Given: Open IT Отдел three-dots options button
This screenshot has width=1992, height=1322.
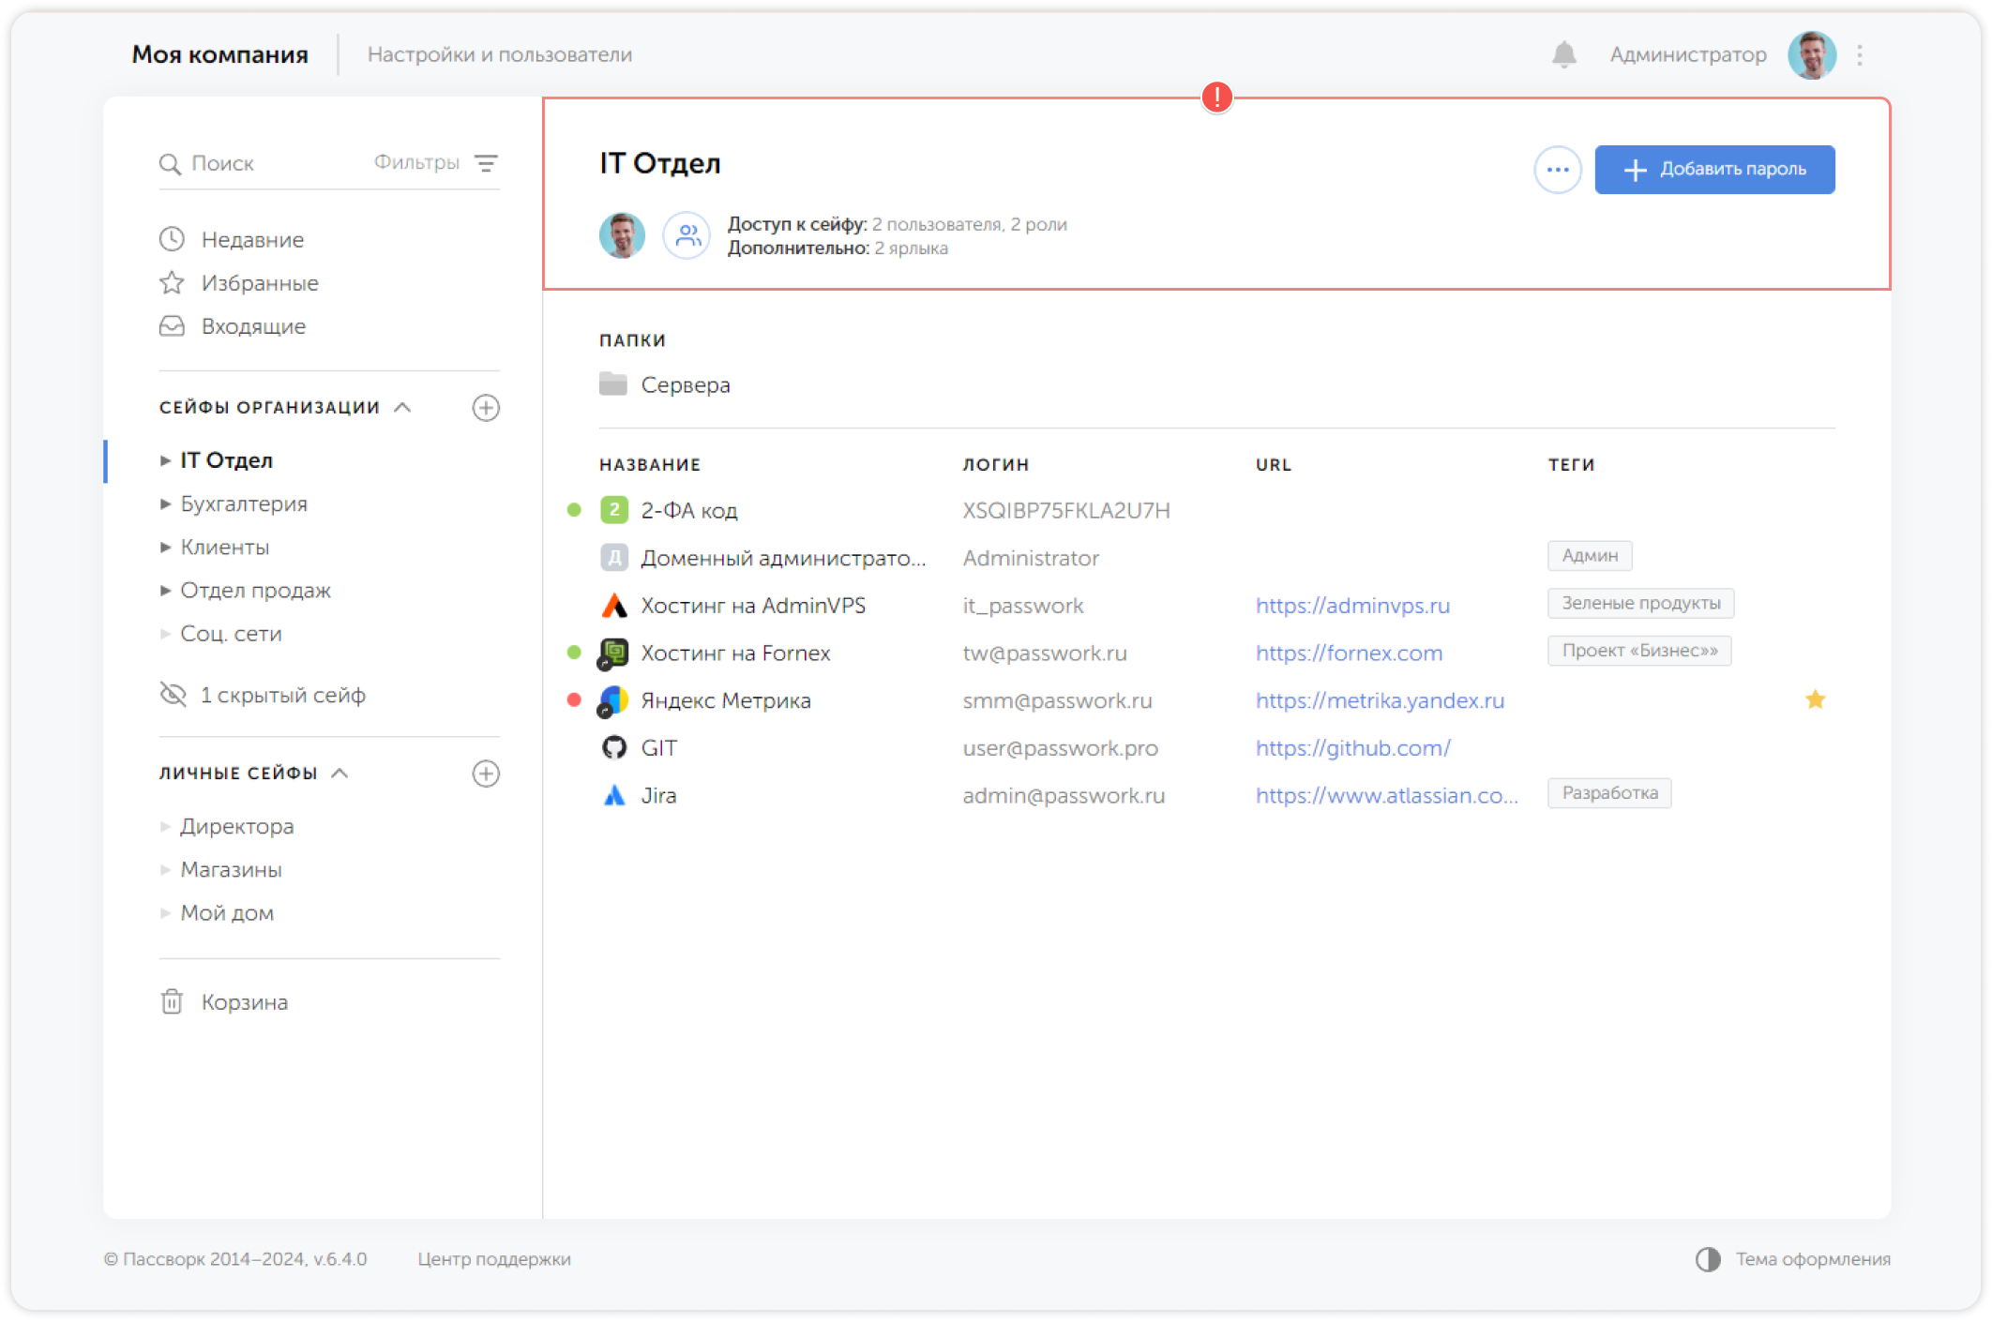Looking at the screenshot, I should pos(1558,170).
